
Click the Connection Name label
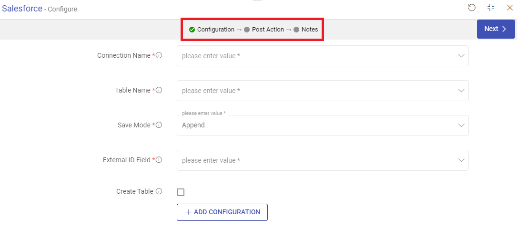click(124, 55)
